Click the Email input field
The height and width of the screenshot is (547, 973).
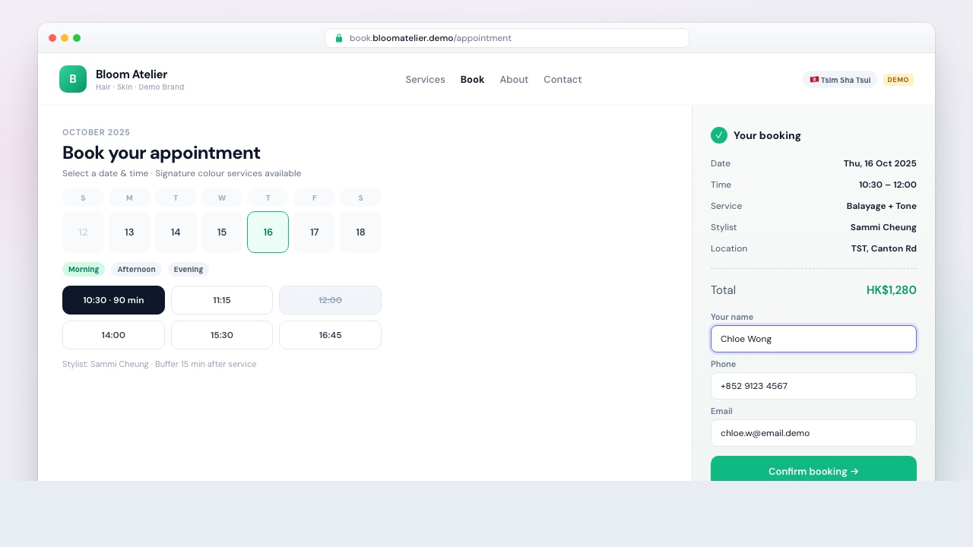tap(813, 433)
